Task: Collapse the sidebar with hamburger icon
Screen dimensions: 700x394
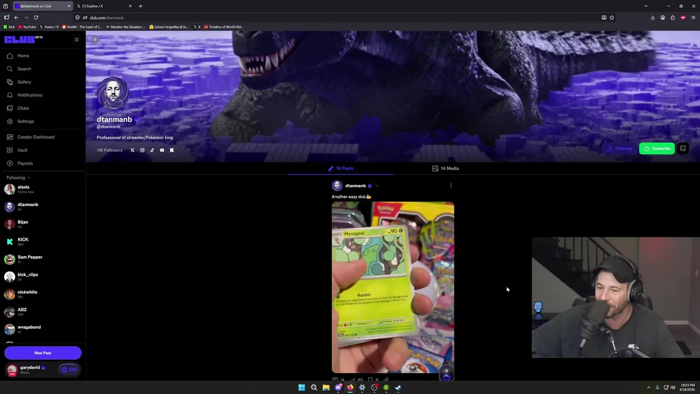Action: [x=77, y=39]
